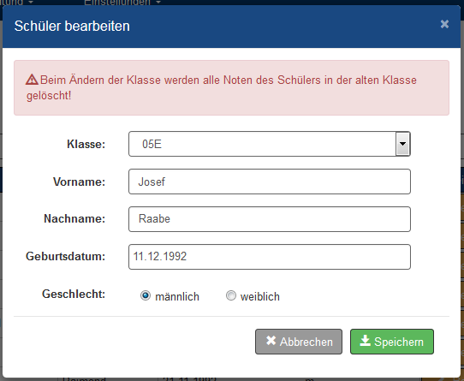Screen dimensions: 464x381
Task: Open the Klasse dropdown arrow
Action: click(x=402, y=144)
